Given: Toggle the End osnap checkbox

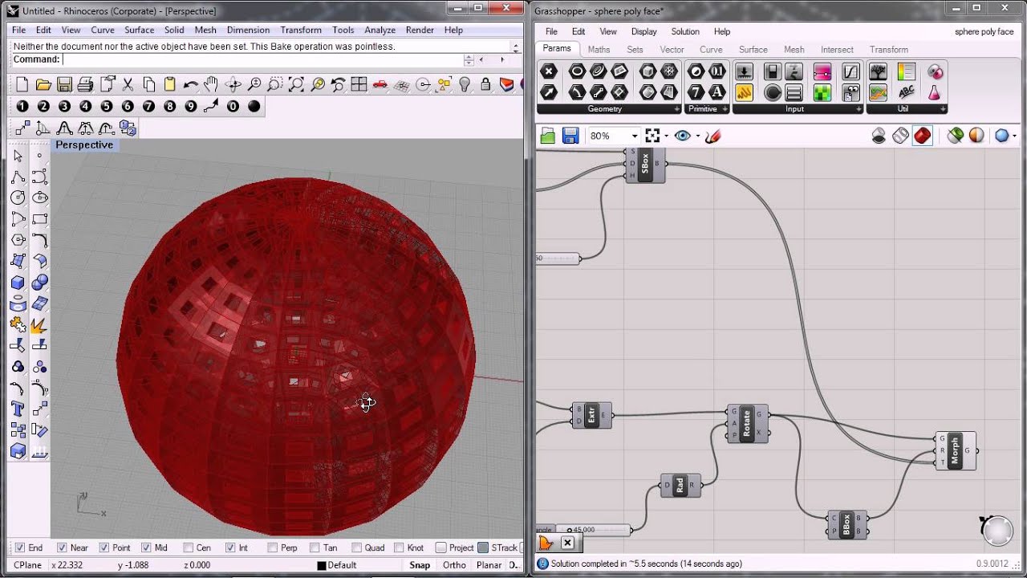Looking at the screenshot, I should click(x=20, y=547).
